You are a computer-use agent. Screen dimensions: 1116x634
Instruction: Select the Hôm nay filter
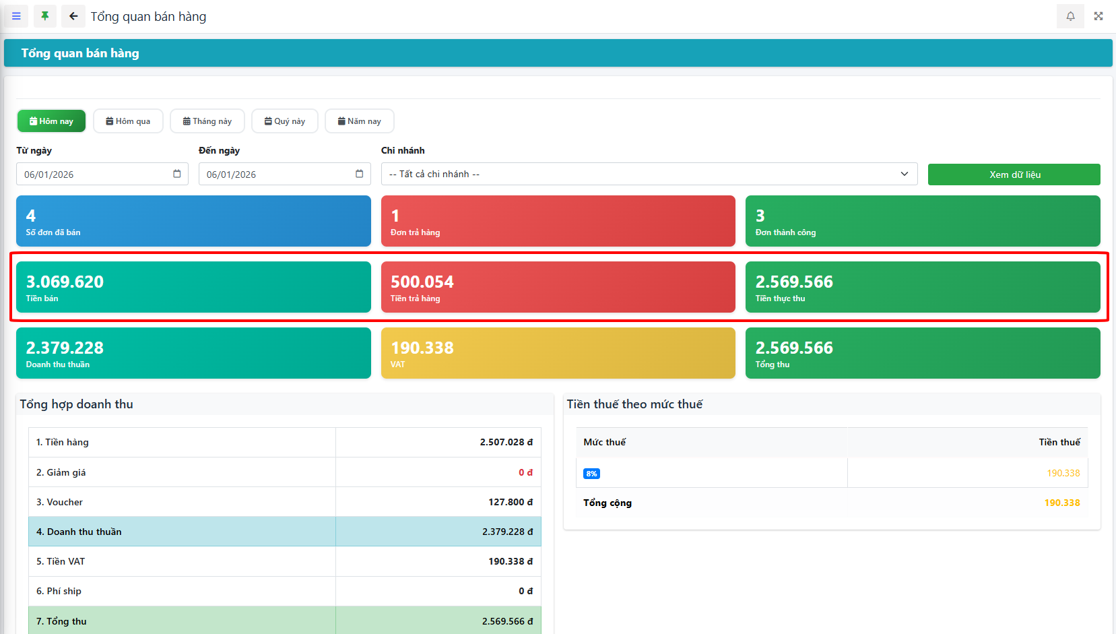[x=51, y=121]
